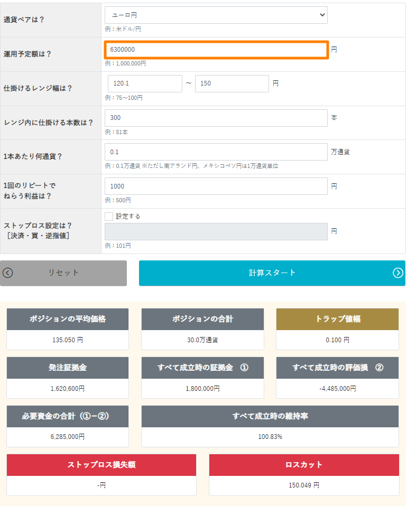This screenshot has height=506, width=407.
Task: Click the 例：1,000,000円 hint text
Action: [x=125, y=63]
